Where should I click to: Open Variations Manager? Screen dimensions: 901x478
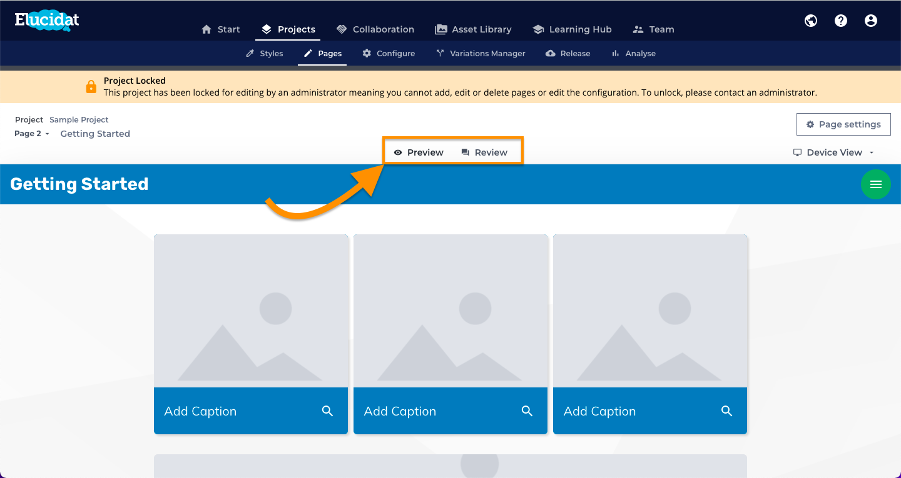pyautogui.click(x=481, y=54)
